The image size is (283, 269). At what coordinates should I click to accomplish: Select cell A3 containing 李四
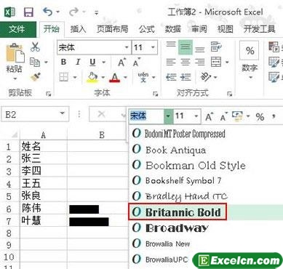(x=44, y=171)
